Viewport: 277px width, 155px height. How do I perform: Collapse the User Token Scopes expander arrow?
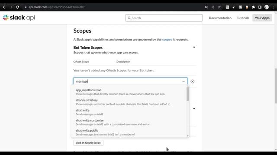pyautogui.click(x=194, y=108)
